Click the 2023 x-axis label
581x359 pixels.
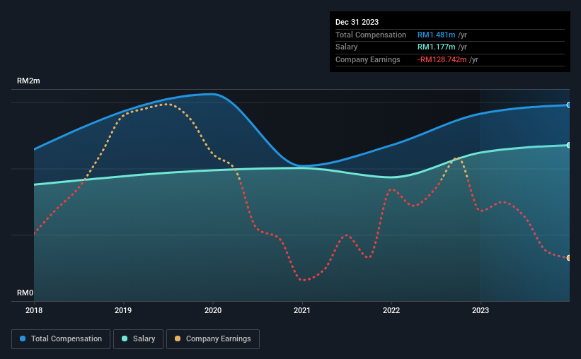coord(481,310)
